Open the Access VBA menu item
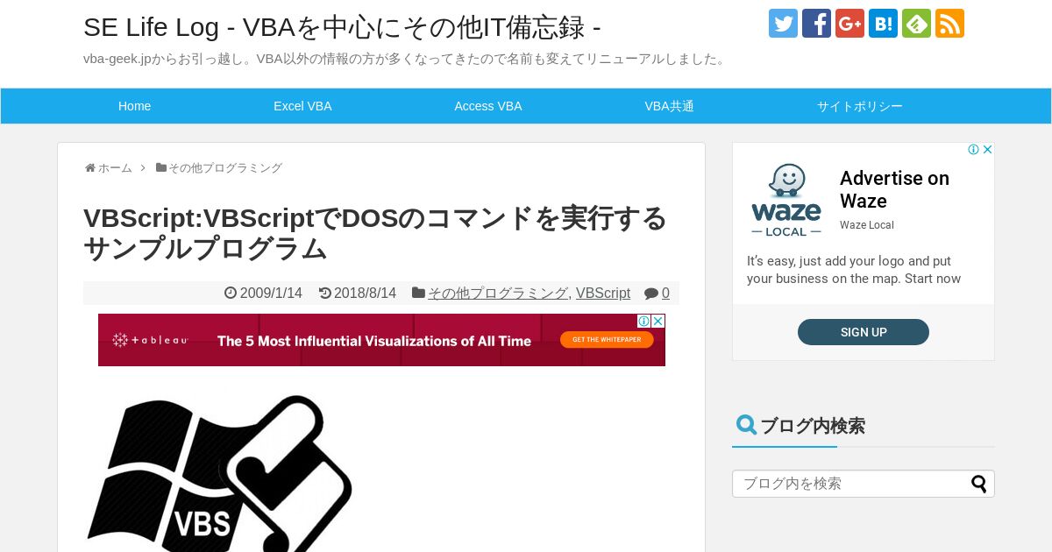This screenshot has width=1052, height=552. 488,106
